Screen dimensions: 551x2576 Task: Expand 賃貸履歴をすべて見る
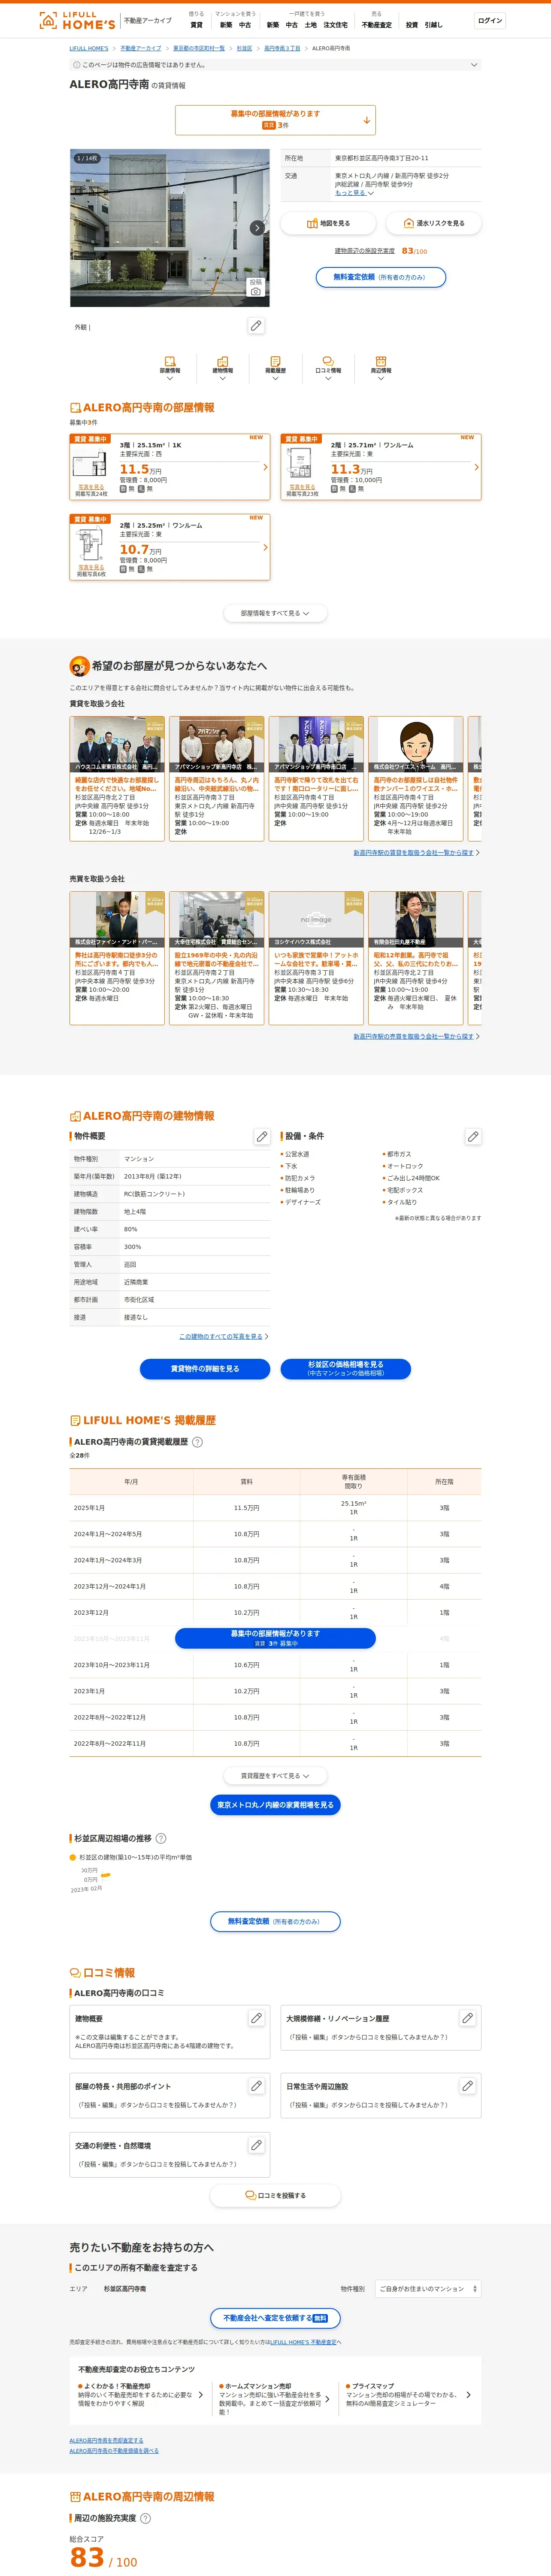[275, 1776]
